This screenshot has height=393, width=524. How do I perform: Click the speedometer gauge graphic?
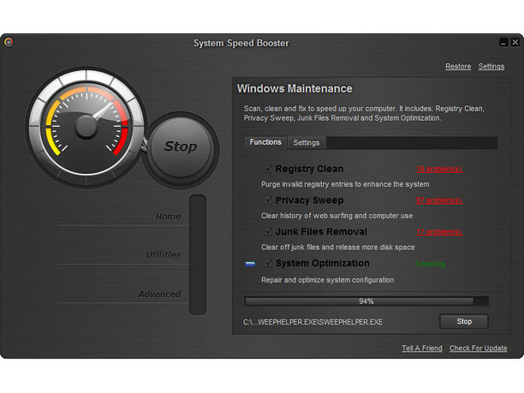click(86, 127)
